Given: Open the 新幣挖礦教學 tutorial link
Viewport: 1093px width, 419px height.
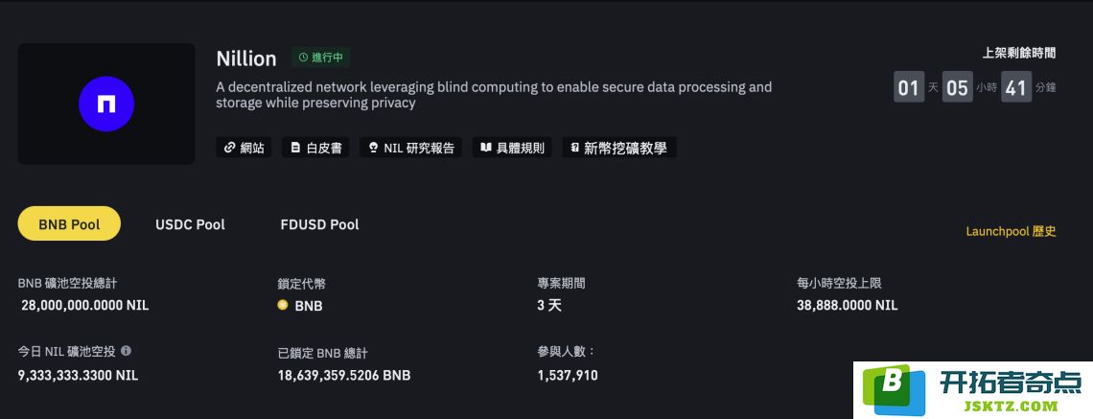Looking at the screenshot, I should [619, 147].
